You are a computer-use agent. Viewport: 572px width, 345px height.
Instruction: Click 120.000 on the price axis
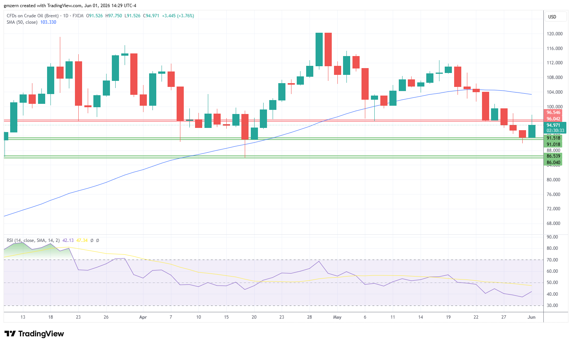pos(554,34)
